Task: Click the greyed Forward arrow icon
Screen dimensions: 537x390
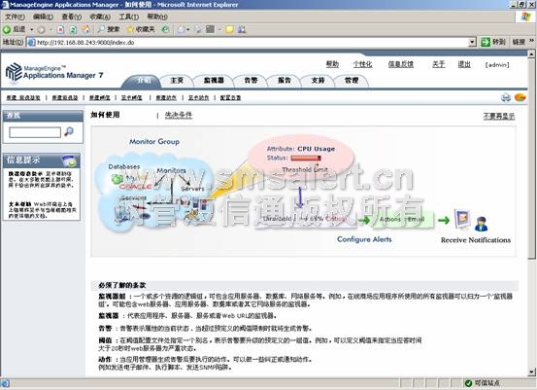Action: pyautogui.click(x=42, y=30)
